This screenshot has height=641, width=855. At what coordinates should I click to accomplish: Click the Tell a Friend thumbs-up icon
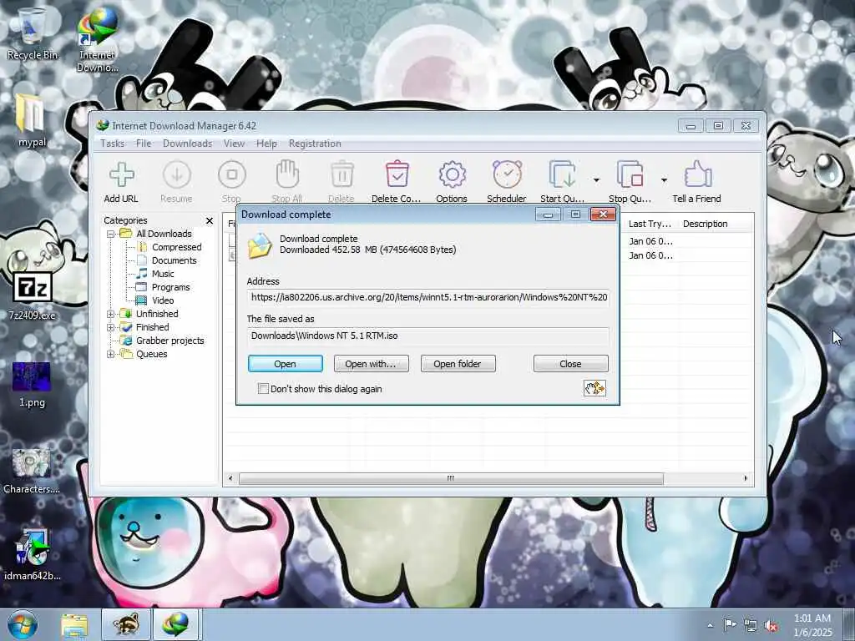point(697,174)
